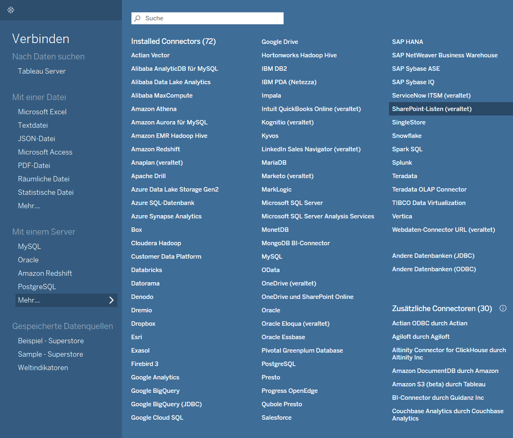
Task: Click the search magnifier icon
Action: (138, 18)
